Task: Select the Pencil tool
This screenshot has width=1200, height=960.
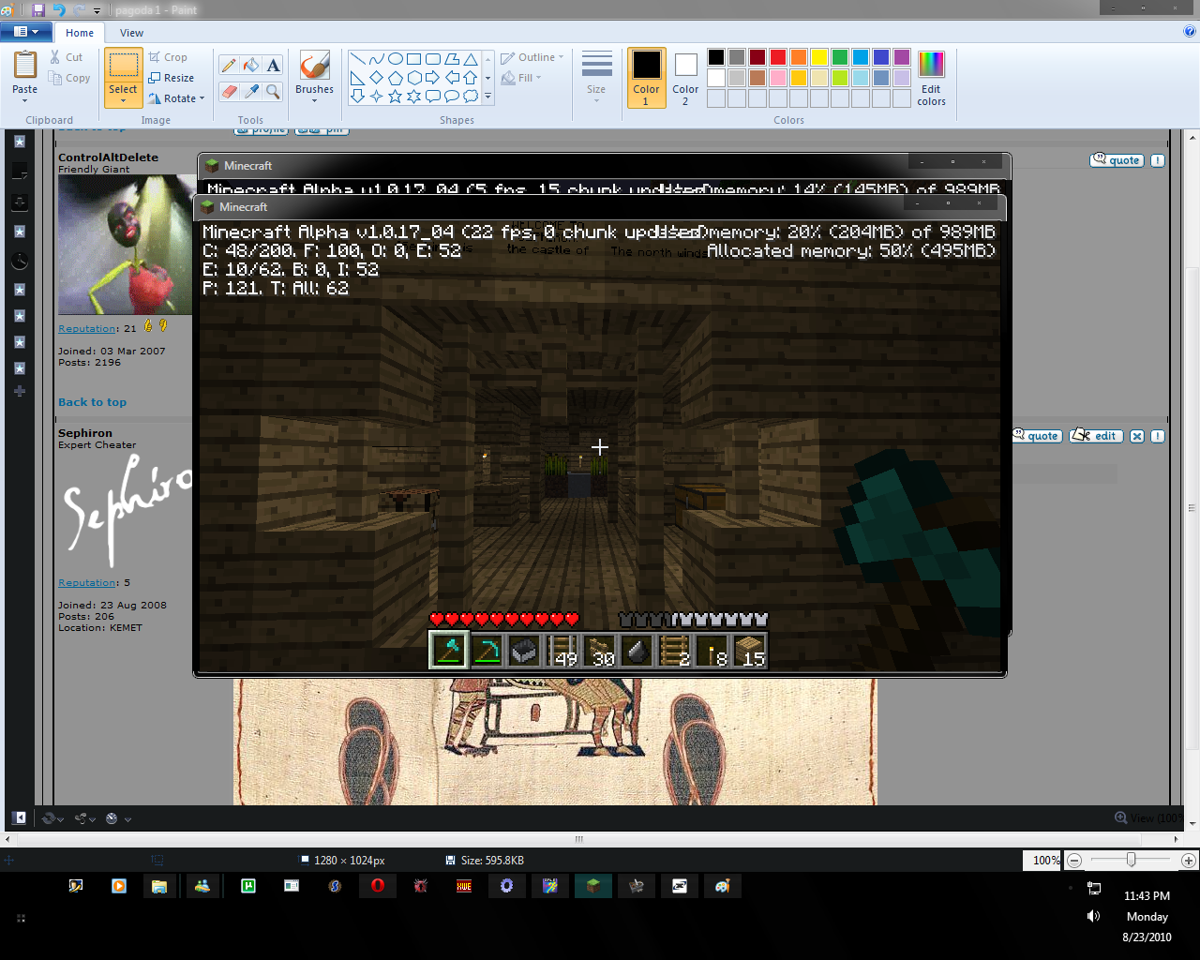Action: click(229, 64)
